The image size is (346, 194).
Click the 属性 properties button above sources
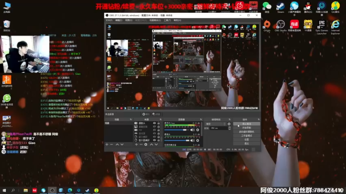coord(146,114)
